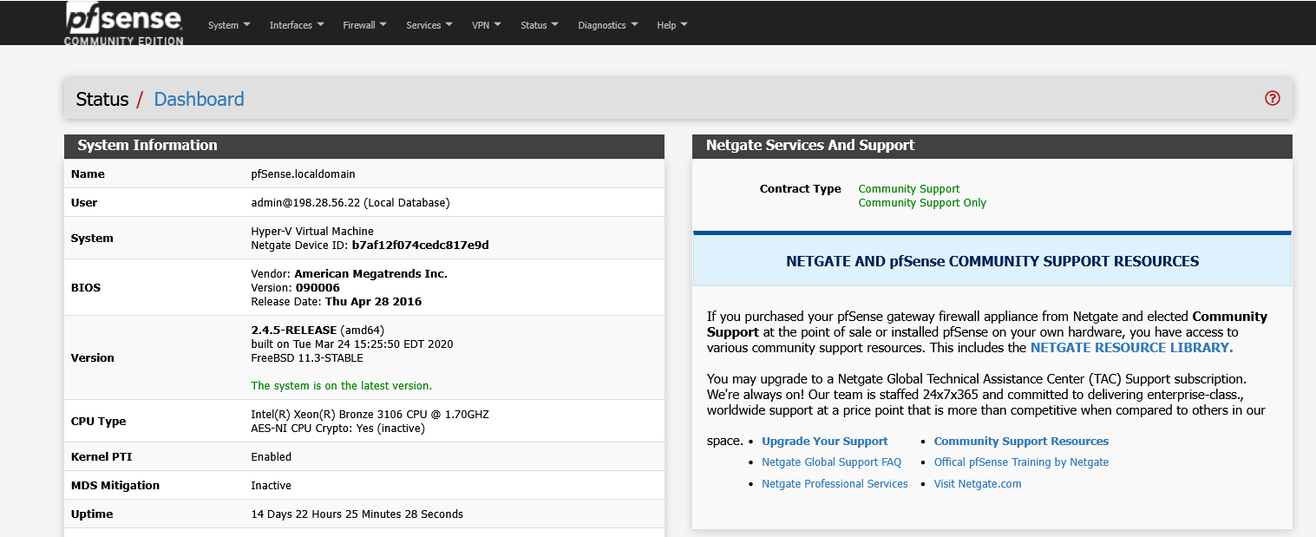Click the Upgrade Your Support link

pos(824,442)
